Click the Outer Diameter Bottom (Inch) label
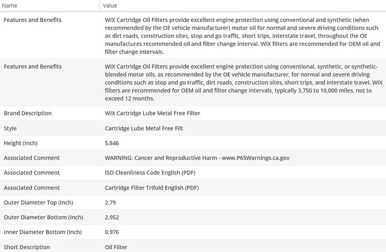This screenshot has height=252, width=386. point(43,217)
